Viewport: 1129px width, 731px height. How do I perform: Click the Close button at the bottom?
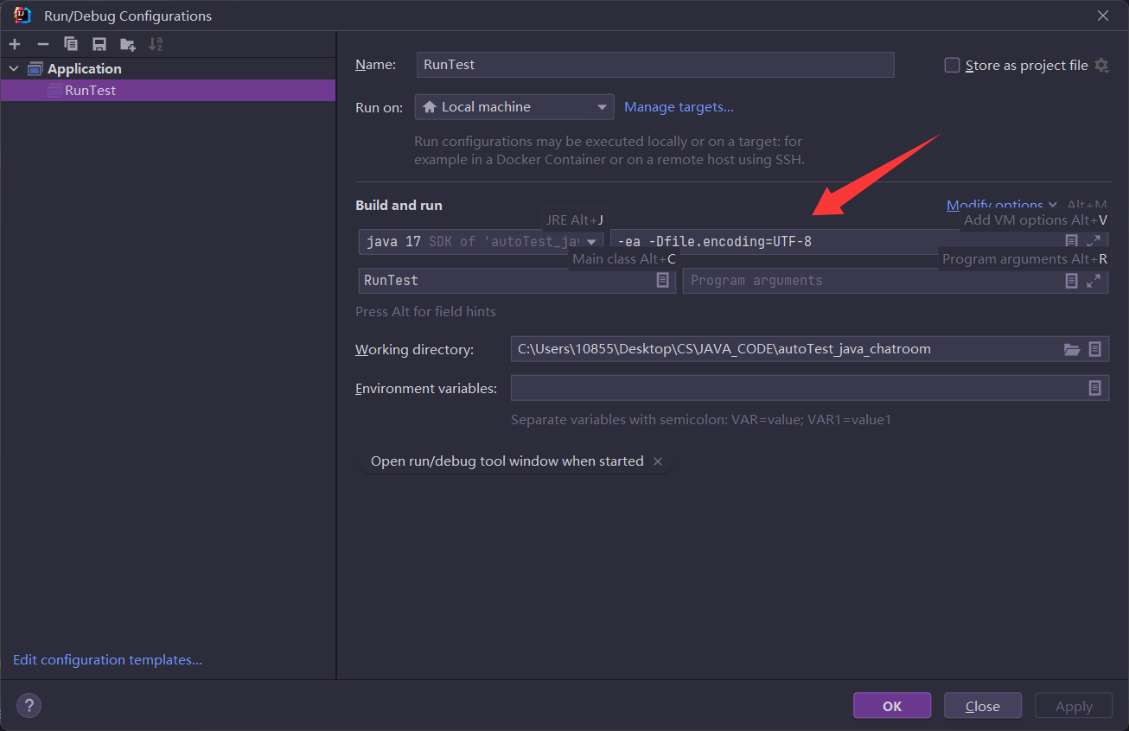983,706
